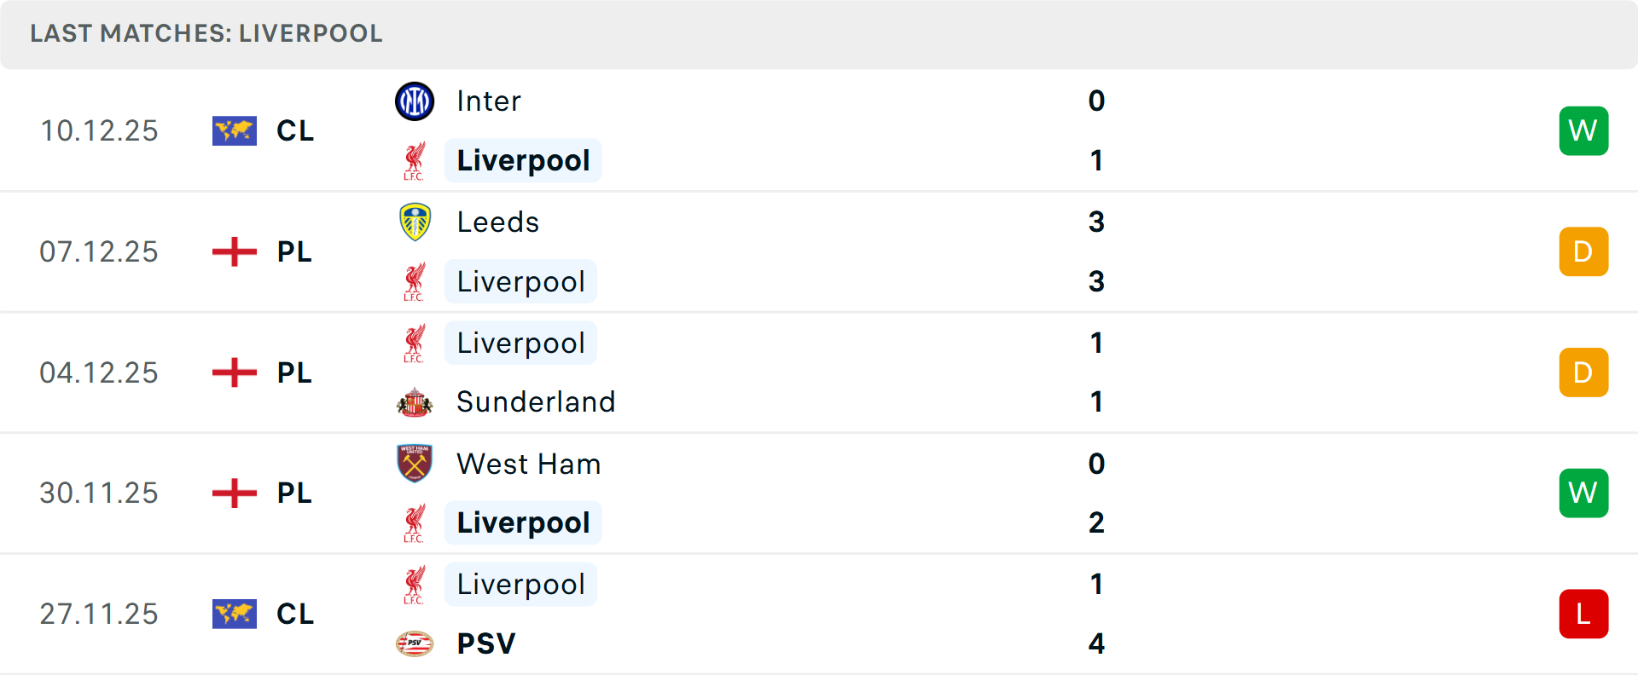Click the Sunderland club crest

(415, 401)
